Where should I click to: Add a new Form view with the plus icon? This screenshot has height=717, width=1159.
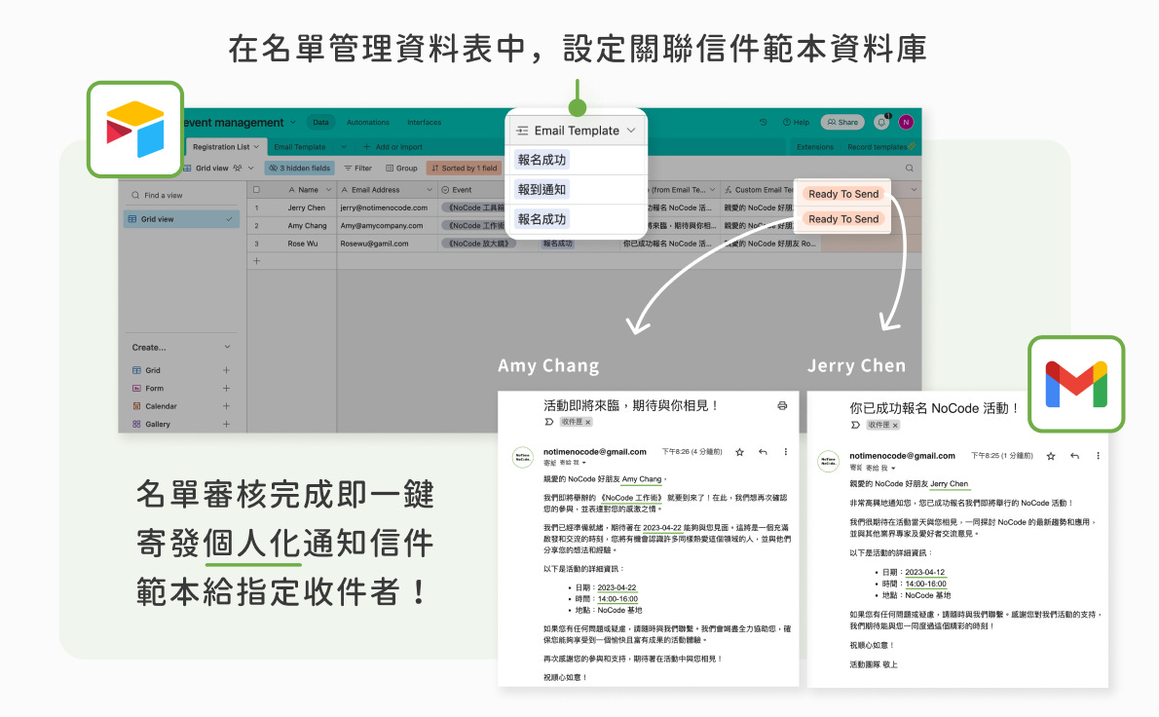226,387
